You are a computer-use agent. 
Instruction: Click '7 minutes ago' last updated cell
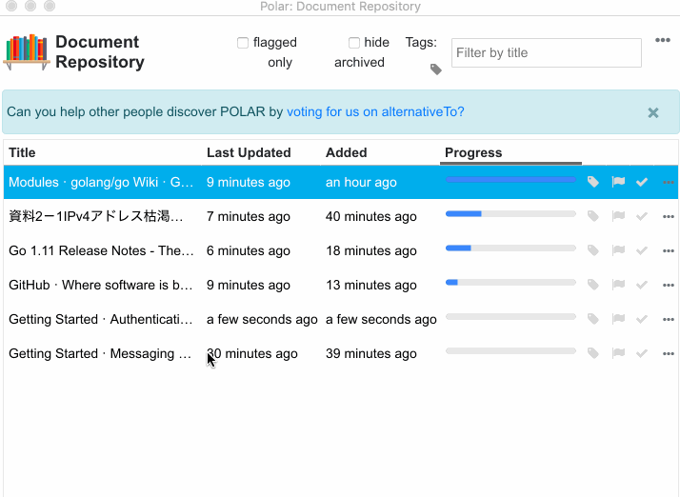coord(249,216)
